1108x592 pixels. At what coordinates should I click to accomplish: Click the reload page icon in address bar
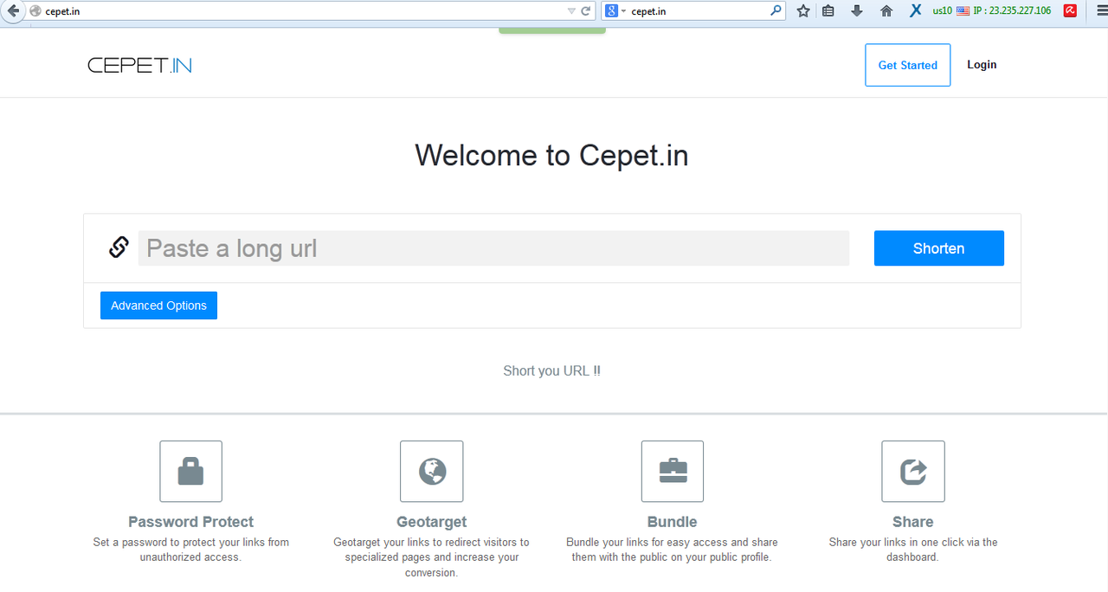(x=586, y=11)
